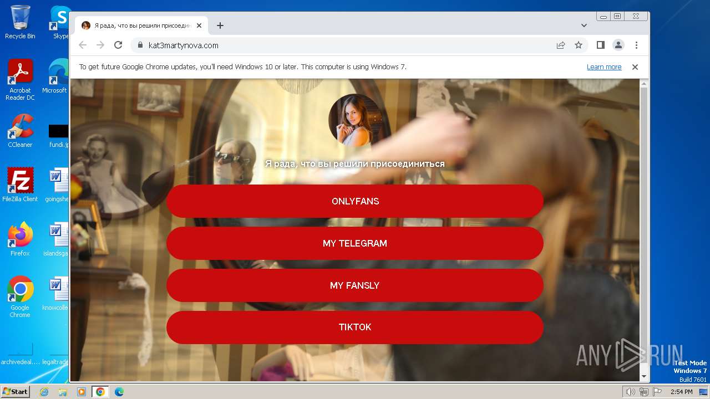Screen dimensions: 710x399
Task: View site info via padlock icon
Action: click(x=140, y=45)
